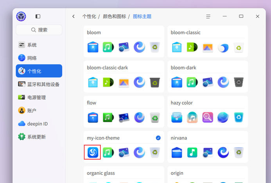Select the bloom-dark theme title
271x183 pixels.
pos(183,68)
